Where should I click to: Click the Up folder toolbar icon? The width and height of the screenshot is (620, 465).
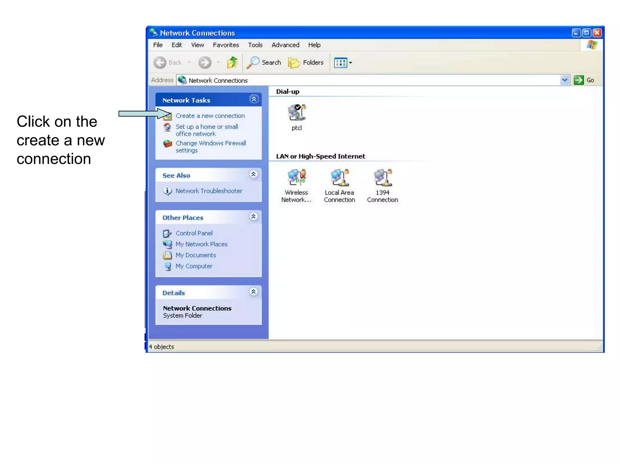(x=232, y=62)
